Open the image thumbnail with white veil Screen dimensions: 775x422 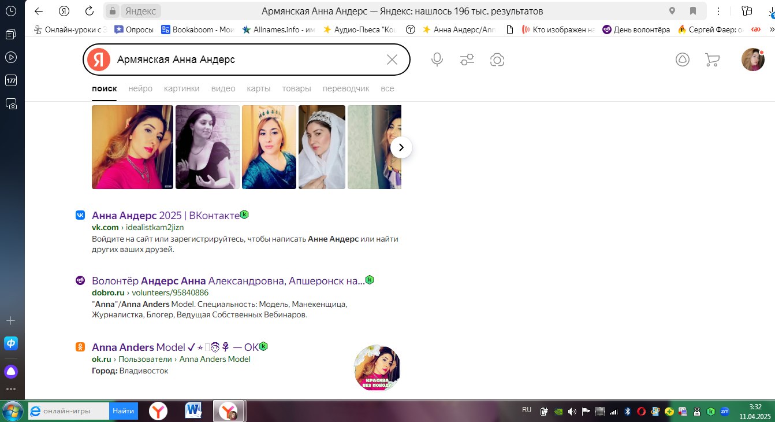coord(322,147)
